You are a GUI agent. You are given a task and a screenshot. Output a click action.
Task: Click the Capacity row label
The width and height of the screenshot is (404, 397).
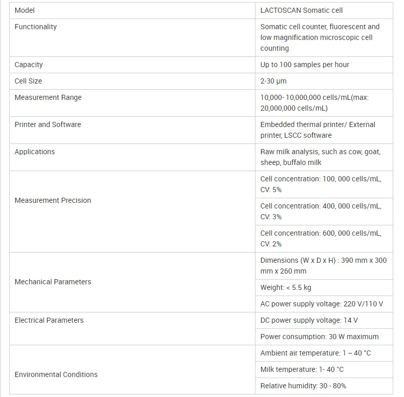tap(29, 65)
